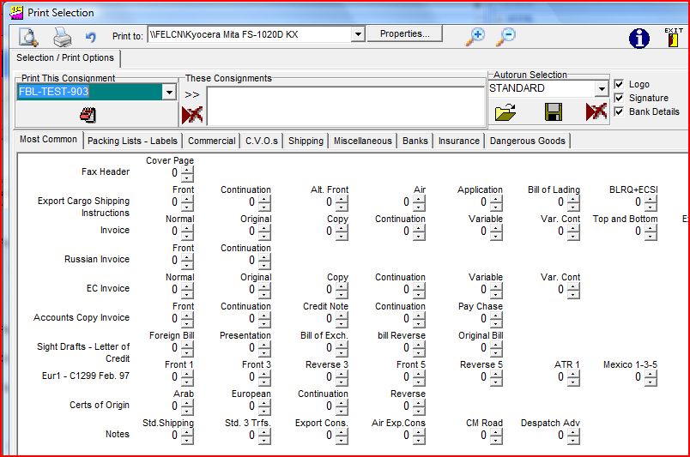Viewport: 690px width, 457px height.
Task: Open the Print This Consignment dropdown
Action: 169,93
